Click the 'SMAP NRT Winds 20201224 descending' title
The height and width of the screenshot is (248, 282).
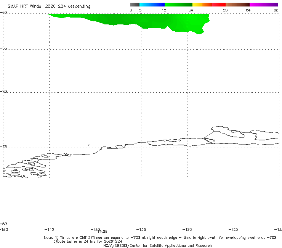49,6
